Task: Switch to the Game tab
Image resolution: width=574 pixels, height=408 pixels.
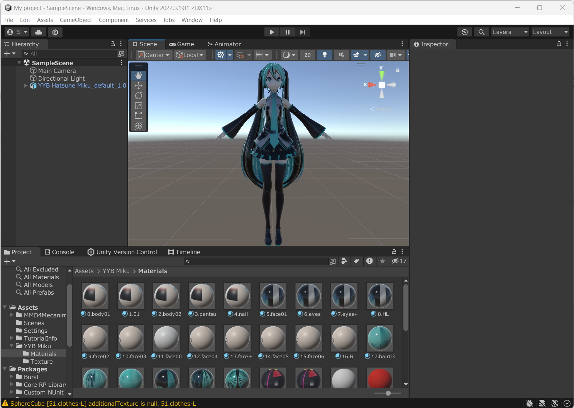Action: pyautogui.click(x=182, y=44)
